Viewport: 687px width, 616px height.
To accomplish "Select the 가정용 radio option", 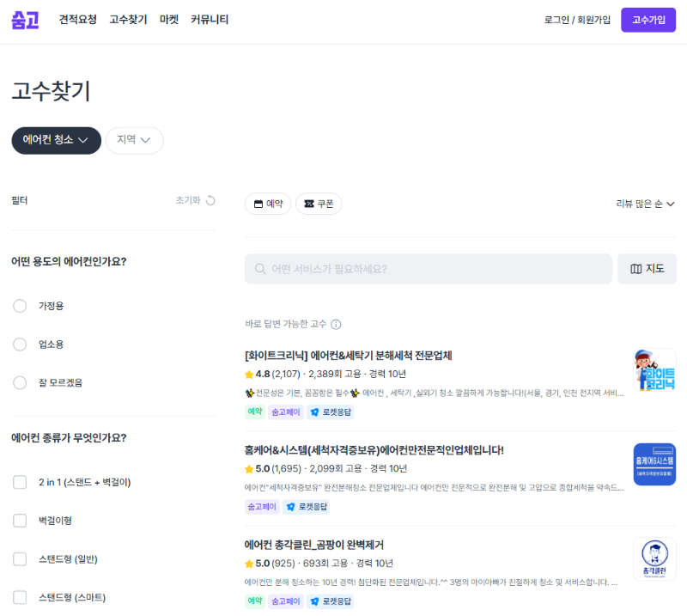I will click(x=20, y=306).
